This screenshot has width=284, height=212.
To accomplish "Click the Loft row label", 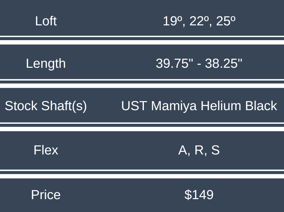I will point(46,21).
